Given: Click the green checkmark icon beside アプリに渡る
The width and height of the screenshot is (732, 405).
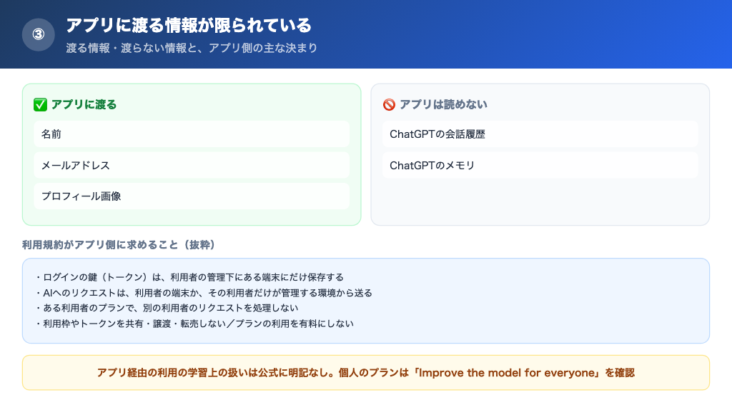Looking at the screenshot, I should pos(40,104).
